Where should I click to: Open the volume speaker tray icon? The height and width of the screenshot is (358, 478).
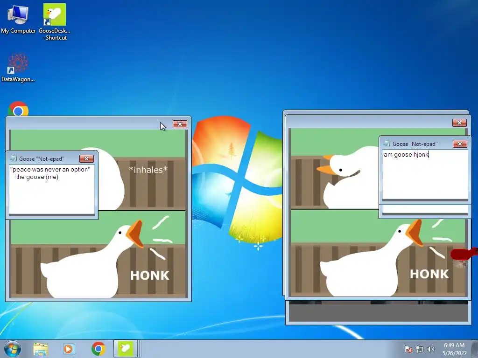(430, 349)
